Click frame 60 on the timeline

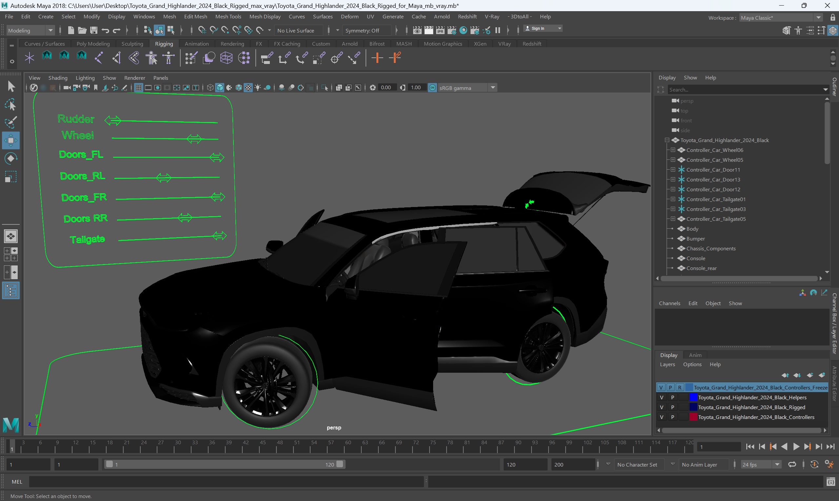click(345, 447)
